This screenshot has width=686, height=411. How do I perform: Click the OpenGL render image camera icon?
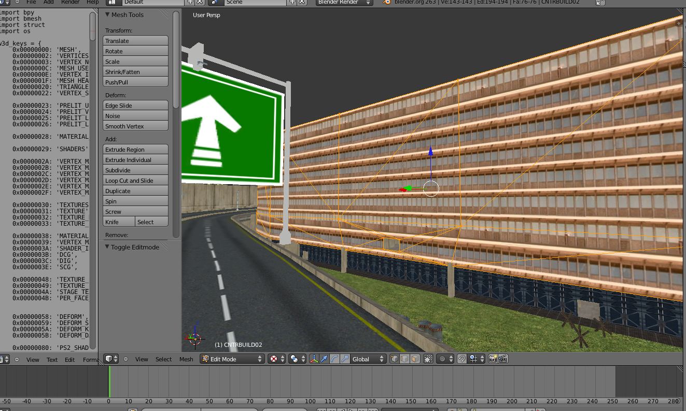tap(493, 359)
